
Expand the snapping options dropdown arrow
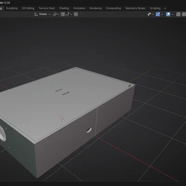[x=71, y=14]
